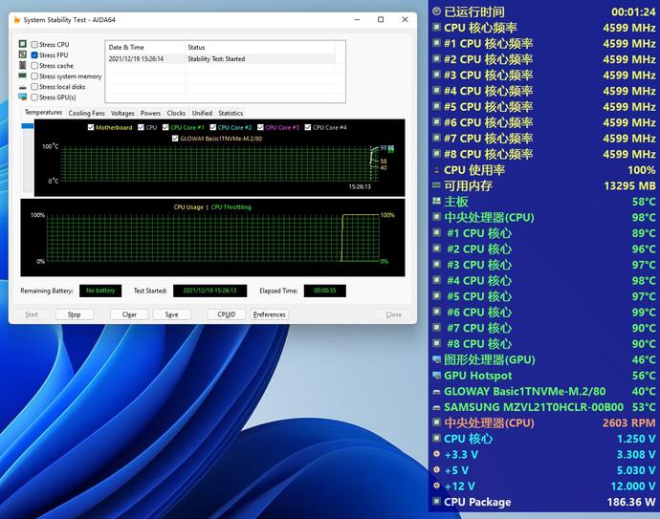Screen dimensions: 660x519
Task: Click the voltage icon beside +12 V
Action: [436, 486]
